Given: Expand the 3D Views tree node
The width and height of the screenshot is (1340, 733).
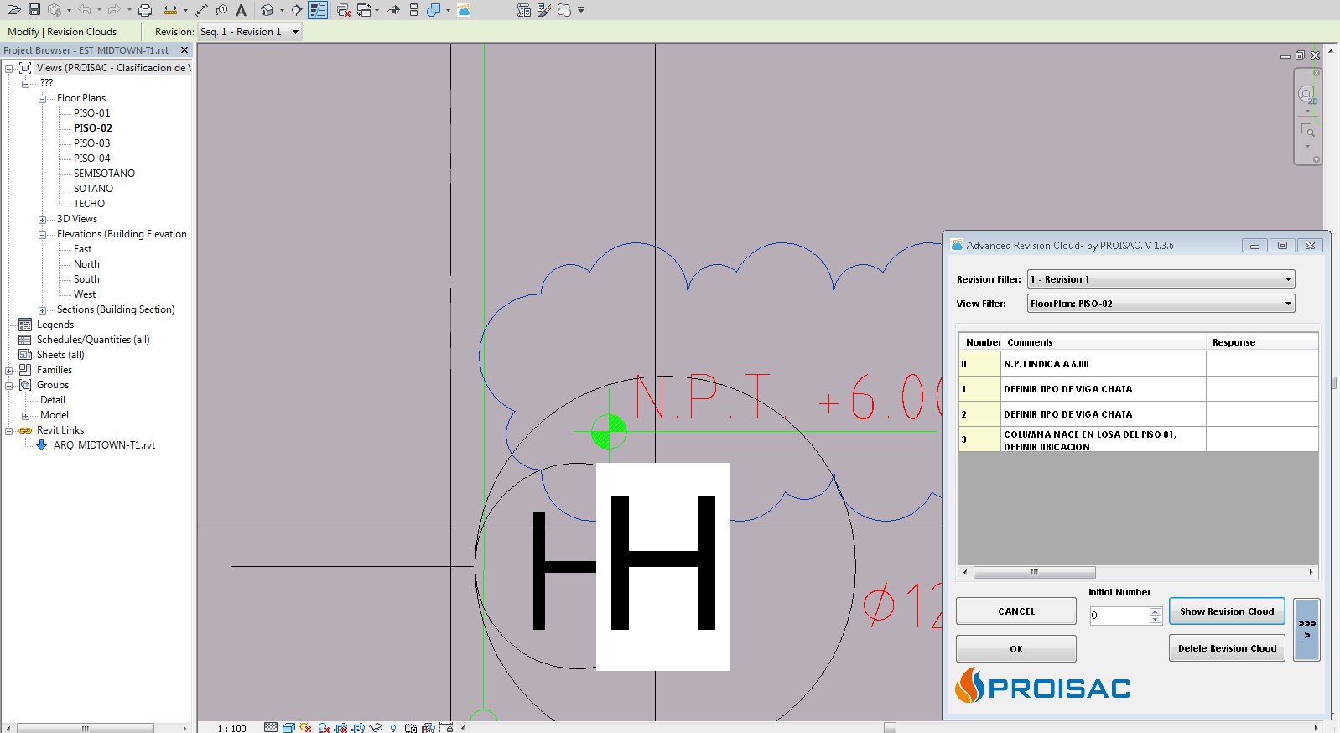Looking at the screenshot, I should (x=42, y=220).
